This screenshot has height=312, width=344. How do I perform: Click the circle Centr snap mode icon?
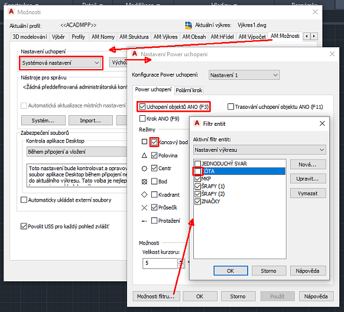(x=144, y=168)
